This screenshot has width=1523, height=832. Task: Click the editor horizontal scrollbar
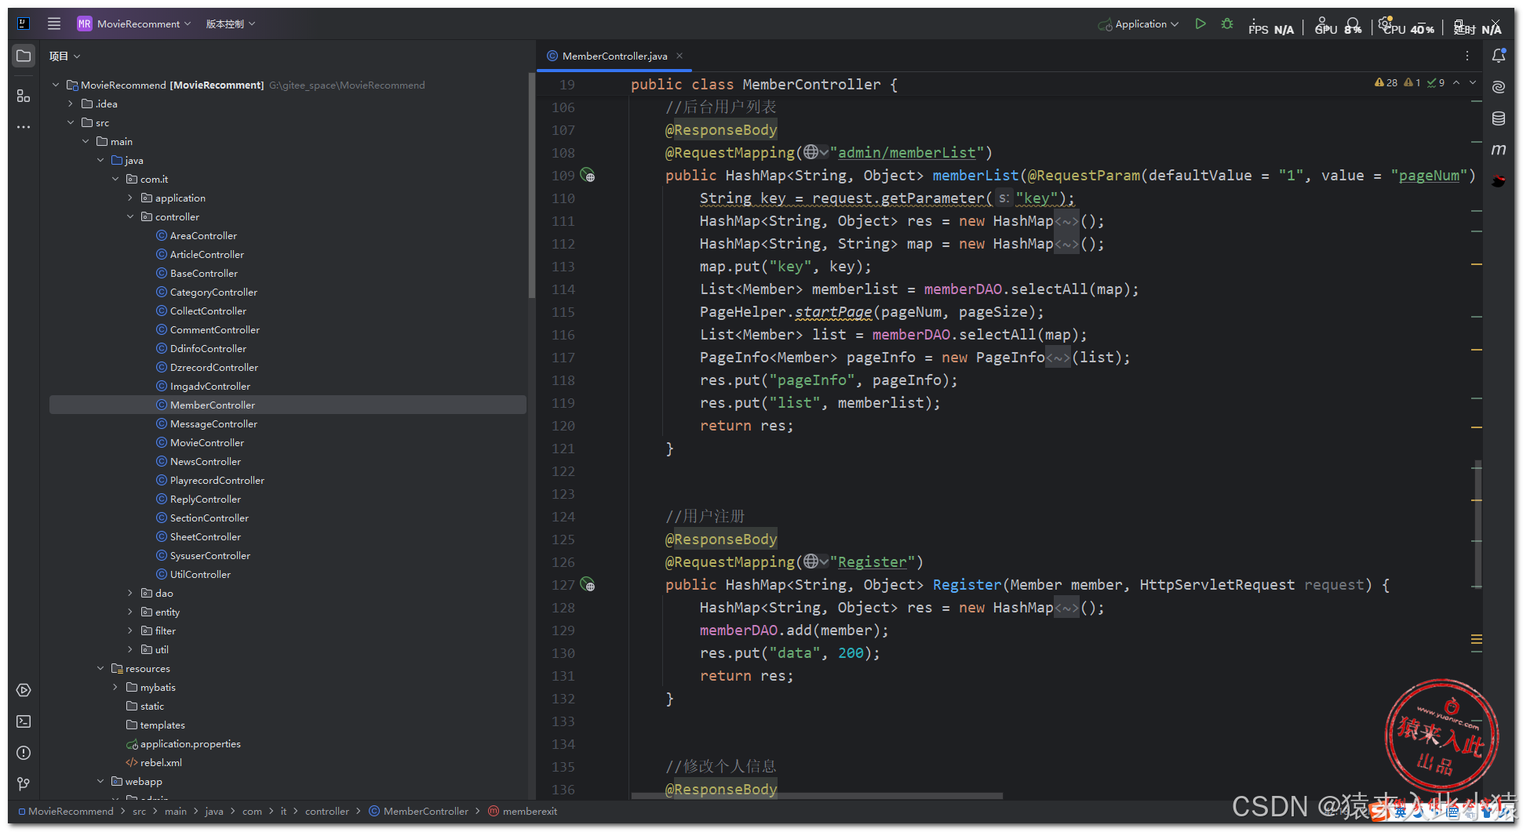(x=817, y=796)
